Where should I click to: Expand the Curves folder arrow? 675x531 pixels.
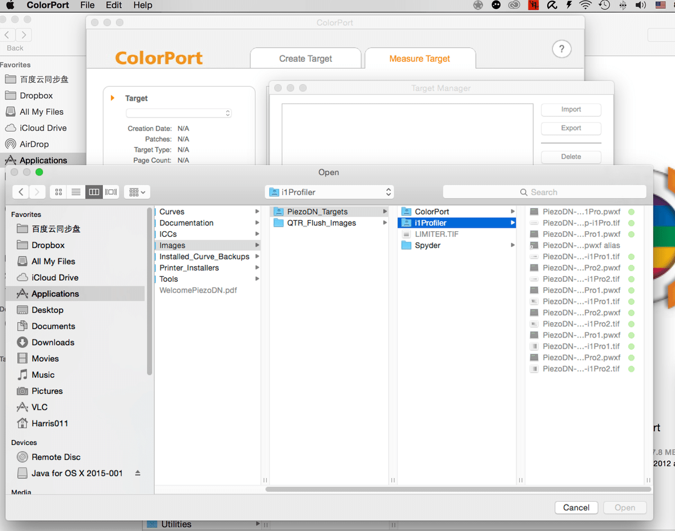pos(257,211)
